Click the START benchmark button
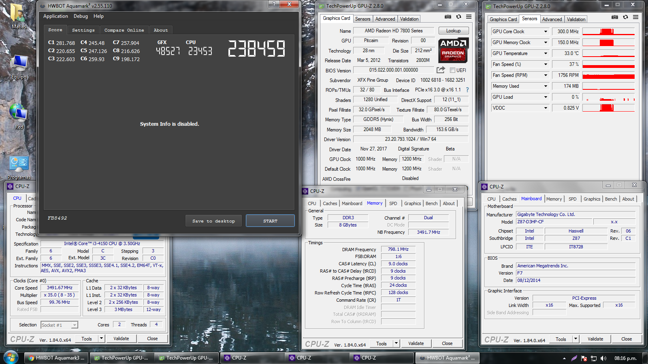The width and height of the screenshot is (648, 364). pyautogui.click(x=270, y=221)
